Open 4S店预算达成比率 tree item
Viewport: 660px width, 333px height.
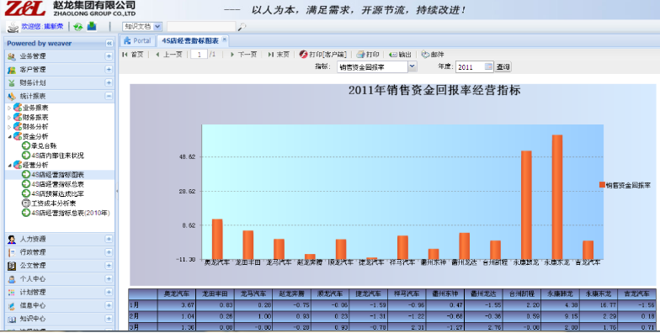57,193
